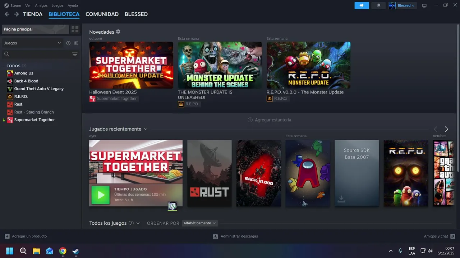Show previous recently played games arrow
Image resolution: width=460 pixels, height=258 pixels.
point(436,129)
